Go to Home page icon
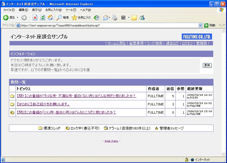The width and height of the screenshot is (227, 163). tap(50, 18)
